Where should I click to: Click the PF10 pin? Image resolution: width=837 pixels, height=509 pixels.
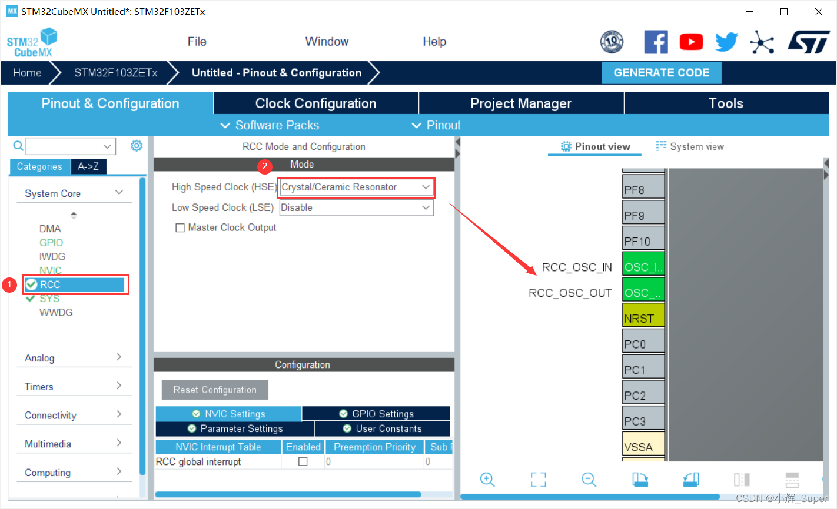(643, 237)
